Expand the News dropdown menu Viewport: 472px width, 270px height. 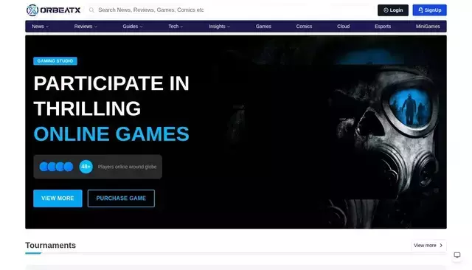point(40,27)
